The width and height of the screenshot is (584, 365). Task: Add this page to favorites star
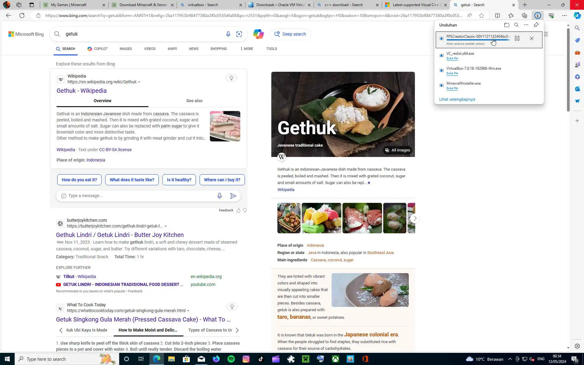(x=481, y=16)
